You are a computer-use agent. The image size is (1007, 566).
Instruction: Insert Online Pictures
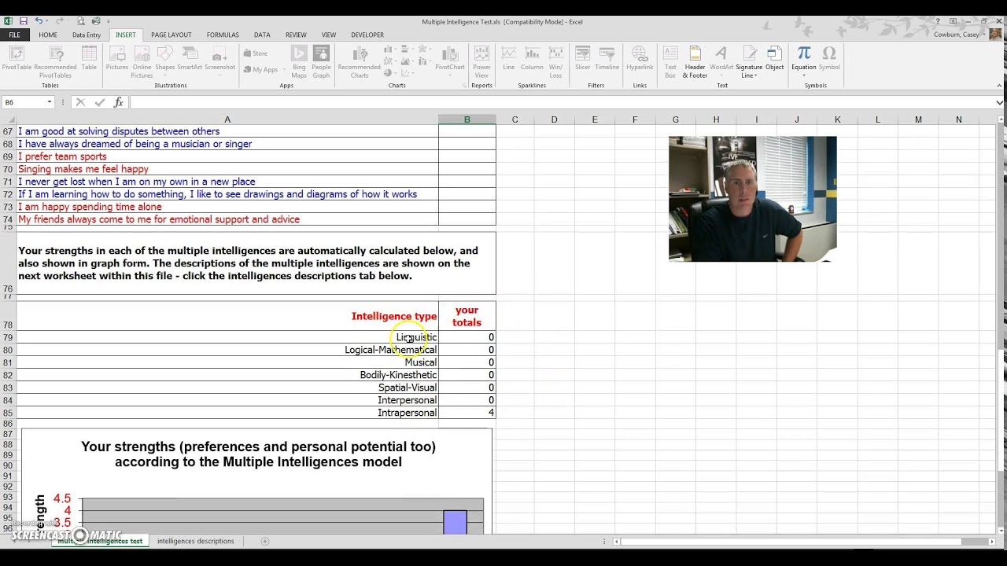pos(142,61)
